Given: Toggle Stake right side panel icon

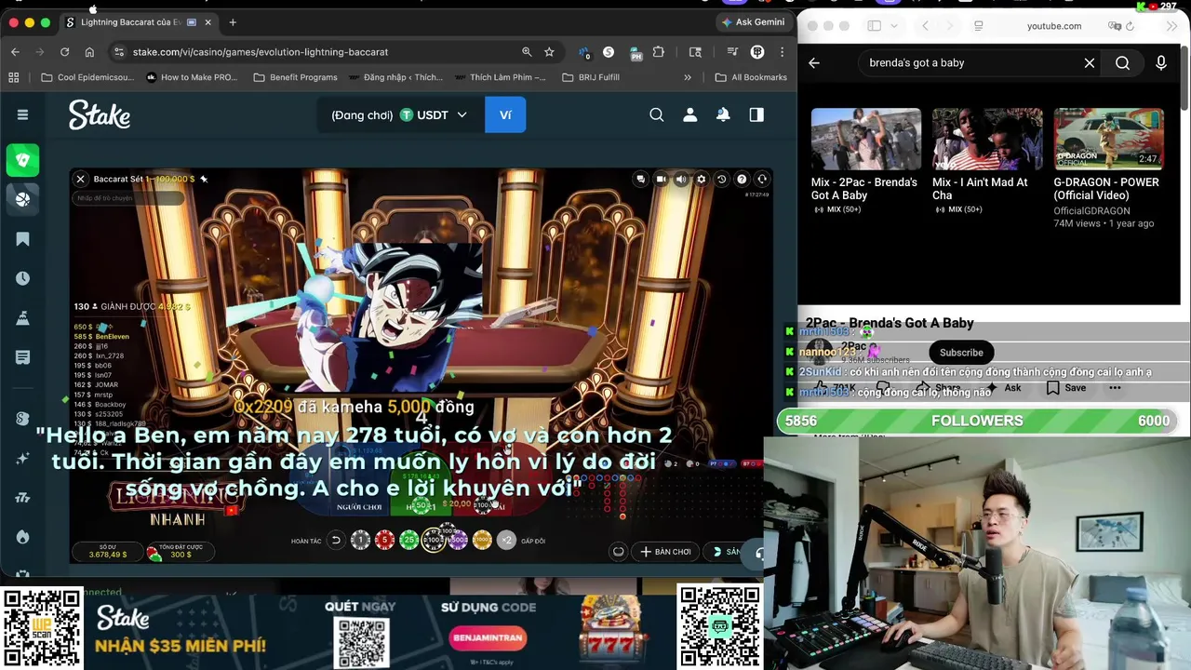Looking at the screenshot, I should (x=756, y=114).
